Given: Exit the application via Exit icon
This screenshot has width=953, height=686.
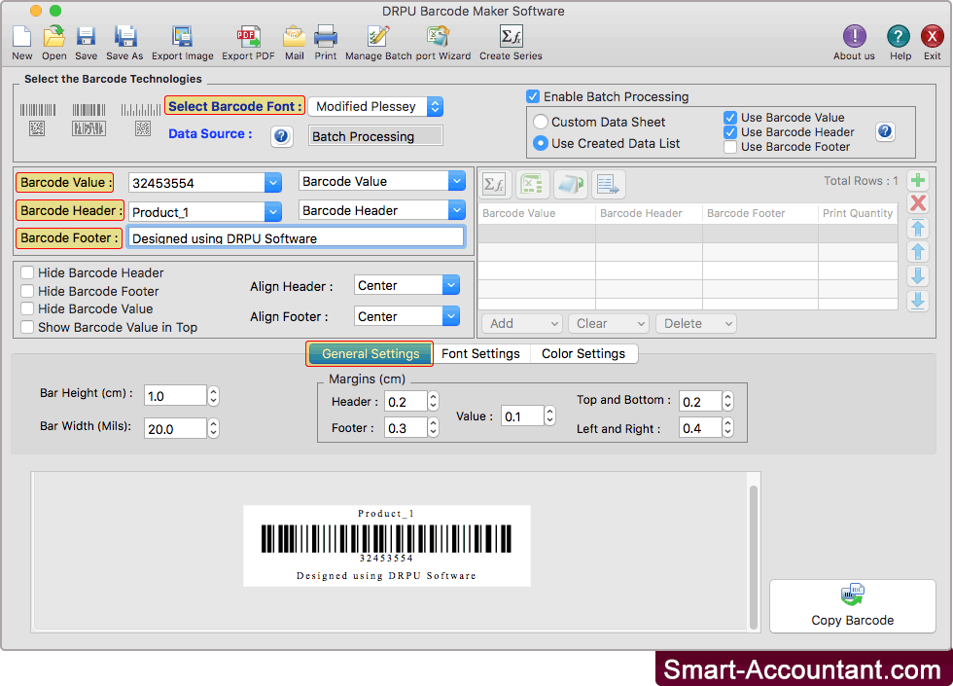Looking at the screenshot, I should tap(932, 37).
